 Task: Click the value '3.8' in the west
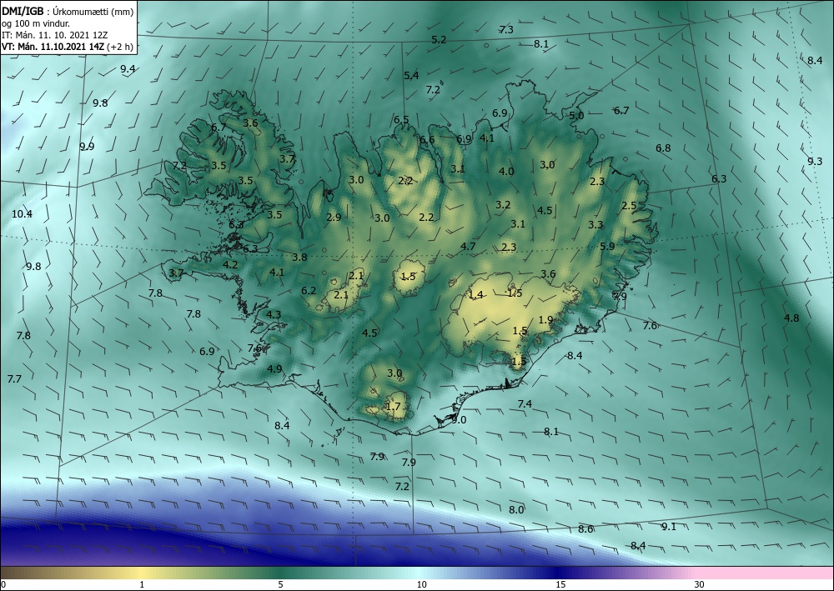[300, 258]
